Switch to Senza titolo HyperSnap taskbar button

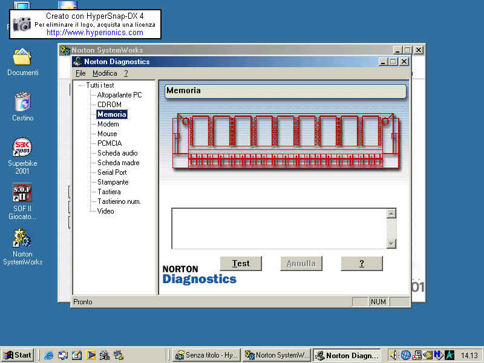coord(206,355)
